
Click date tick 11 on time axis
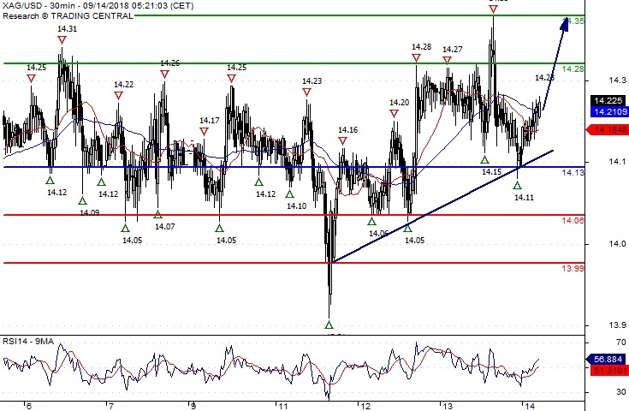pos(283,406)
